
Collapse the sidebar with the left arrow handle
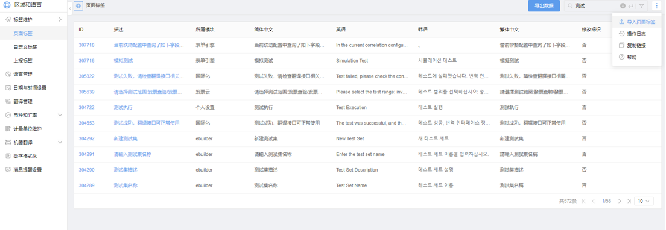[70, 8]
